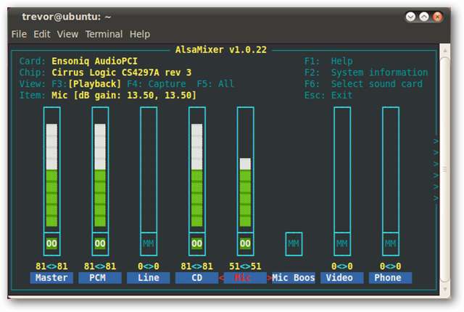Unmute the Phone channel MM box
Viewport: 464px width, 312px height.
[x=390, y=244]
